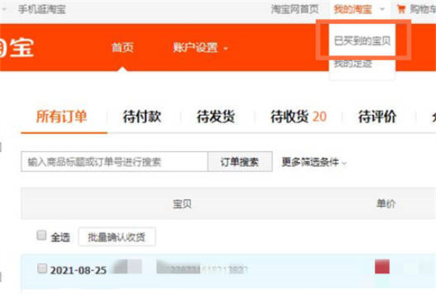Click the 2021-08-25 order date
The width and height of the screenshot is (436, 294).
pos(78,270)
